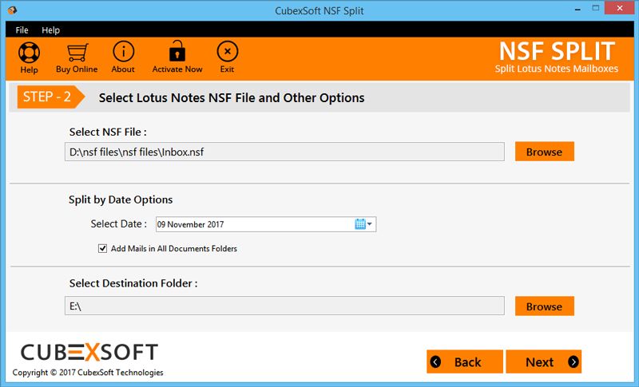Screen dimensions: 639x387
Task: Click the About info icon
Action: tap(123, 53)
